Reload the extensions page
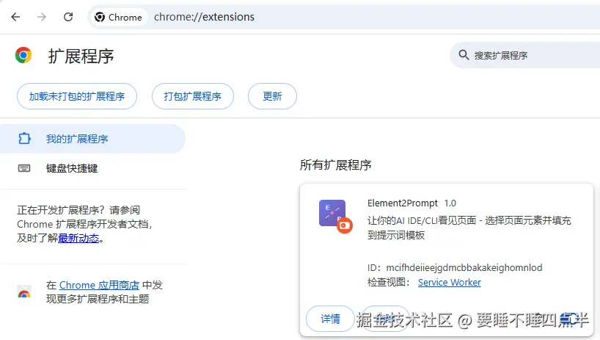This screenshot has height=340, width=600. pyautogui.click(x=68, y=17)
